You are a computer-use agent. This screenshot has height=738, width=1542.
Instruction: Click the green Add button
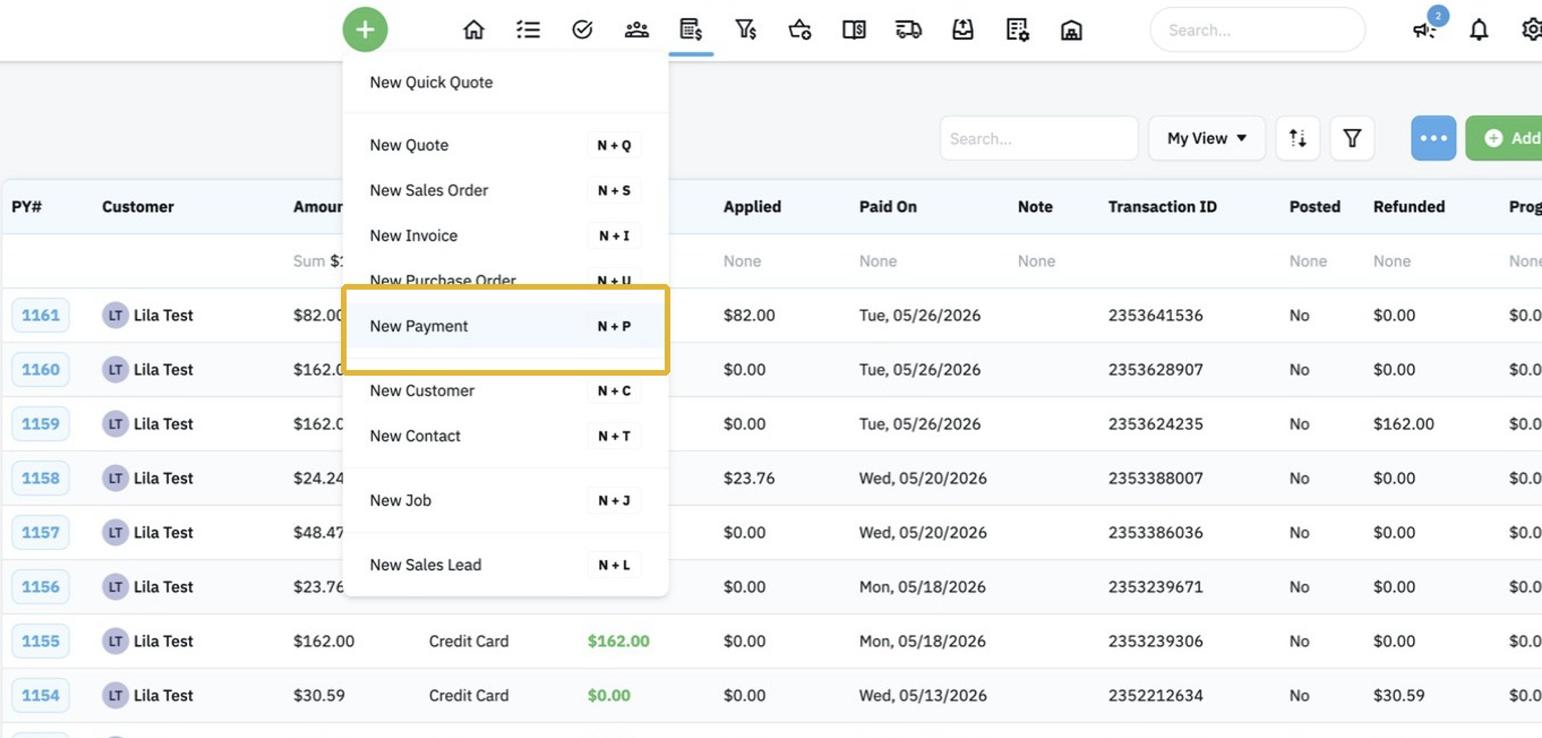[1505, 138]
